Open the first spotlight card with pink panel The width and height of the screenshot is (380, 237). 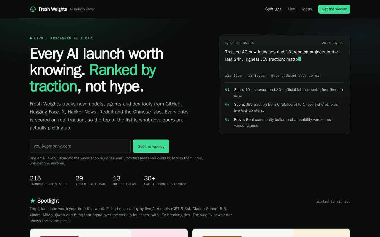(109, 233)
